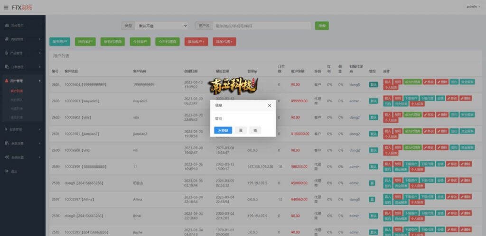Open the admin account dropdown

473,7
